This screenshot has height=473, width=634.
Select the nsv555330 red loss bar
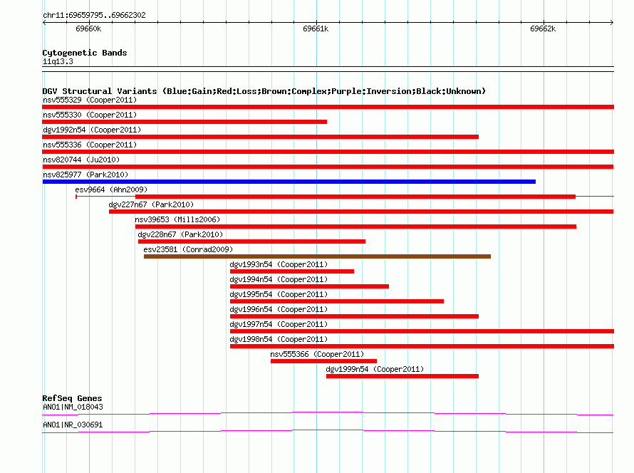pyautogui.click(x=185, y=122)
